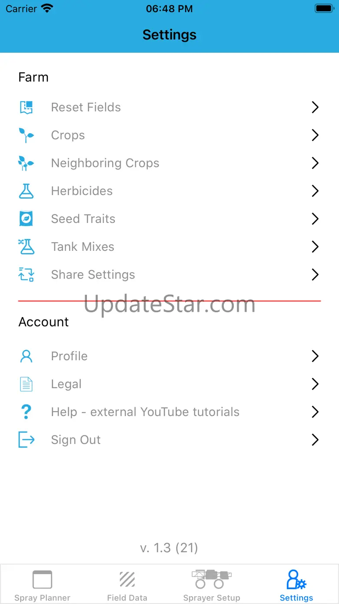Tap the Neighboring Crops plant icon
Screen dimensions: 339x604
click(26, 163)
